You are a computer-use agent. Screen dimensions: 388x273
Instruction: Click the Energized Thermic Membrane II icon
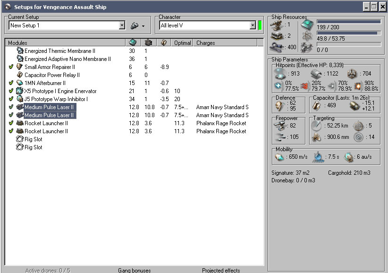pyautogui.click(x=20, y=51)
